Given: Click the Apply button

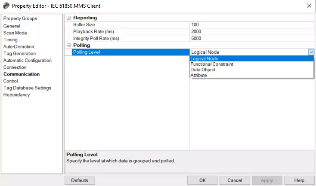Looking at the screenshot, I should tap(267, 180).
